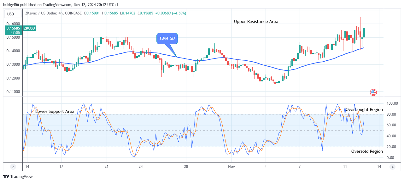Click the 0.16000 price axis value
The image size is (404, 182).
click(x=14, y=24)
